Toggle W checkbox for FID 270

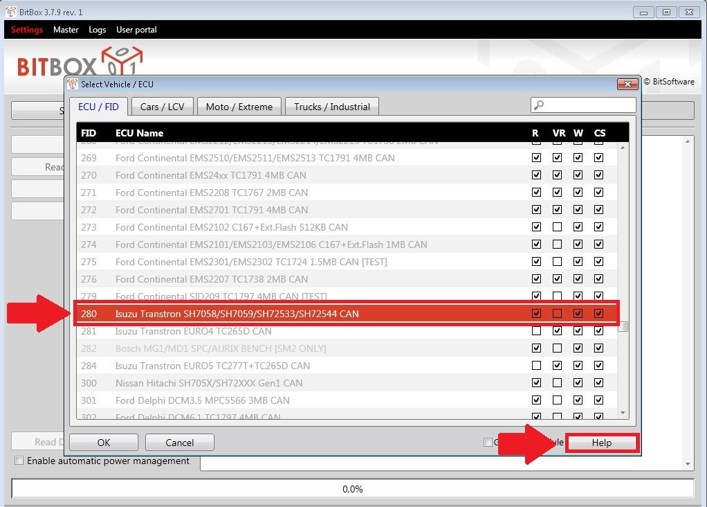click(x=578, y=175)
